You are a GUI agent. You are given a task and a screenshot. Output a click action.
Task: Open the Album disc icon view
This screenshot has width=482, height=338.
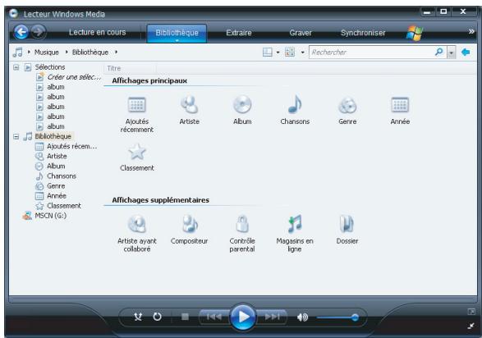[242, 104]
